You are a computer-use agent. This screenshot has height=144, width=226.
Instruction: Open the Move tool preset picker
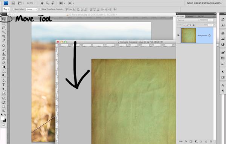click(6, 9)
